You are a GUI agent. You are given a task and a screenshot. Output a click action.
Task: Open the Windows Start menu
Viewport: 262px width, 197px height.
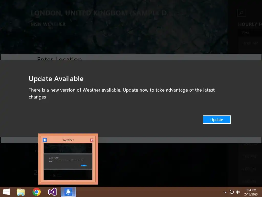click(6, 192)
